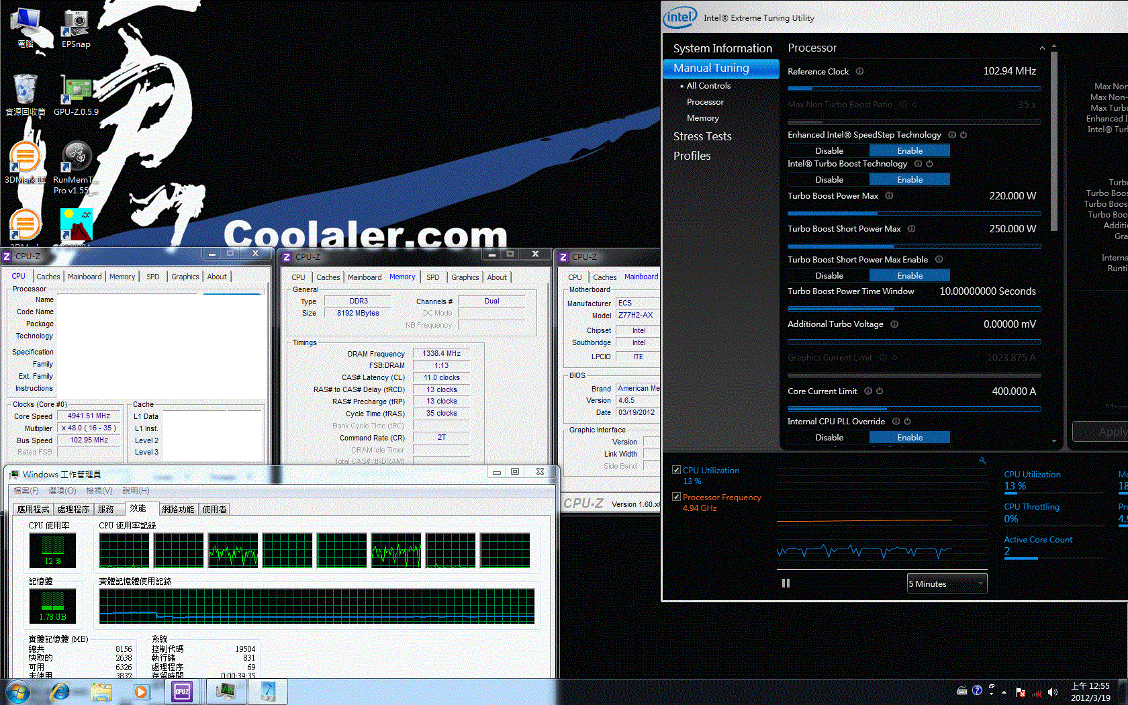
Task: Adjust the Turbo Boost Short Power Max slider
Action: (x=914, y=246)
